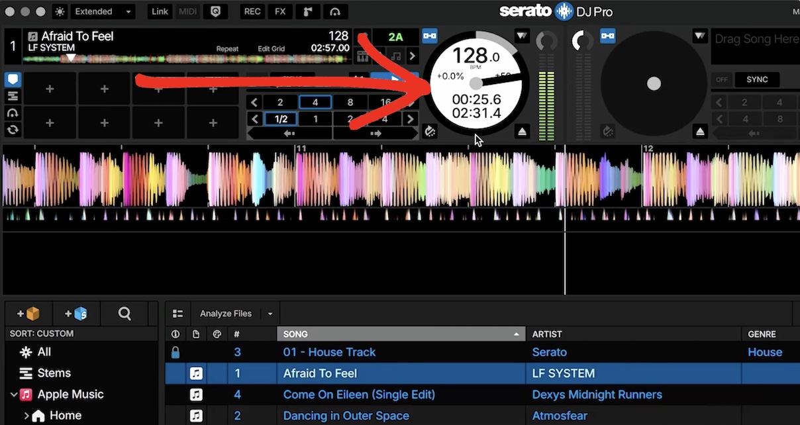Toggle Repeat on deck 1
Image resolution: width=800 pixels, height=425 pixels.
click(x=227, y=49)
